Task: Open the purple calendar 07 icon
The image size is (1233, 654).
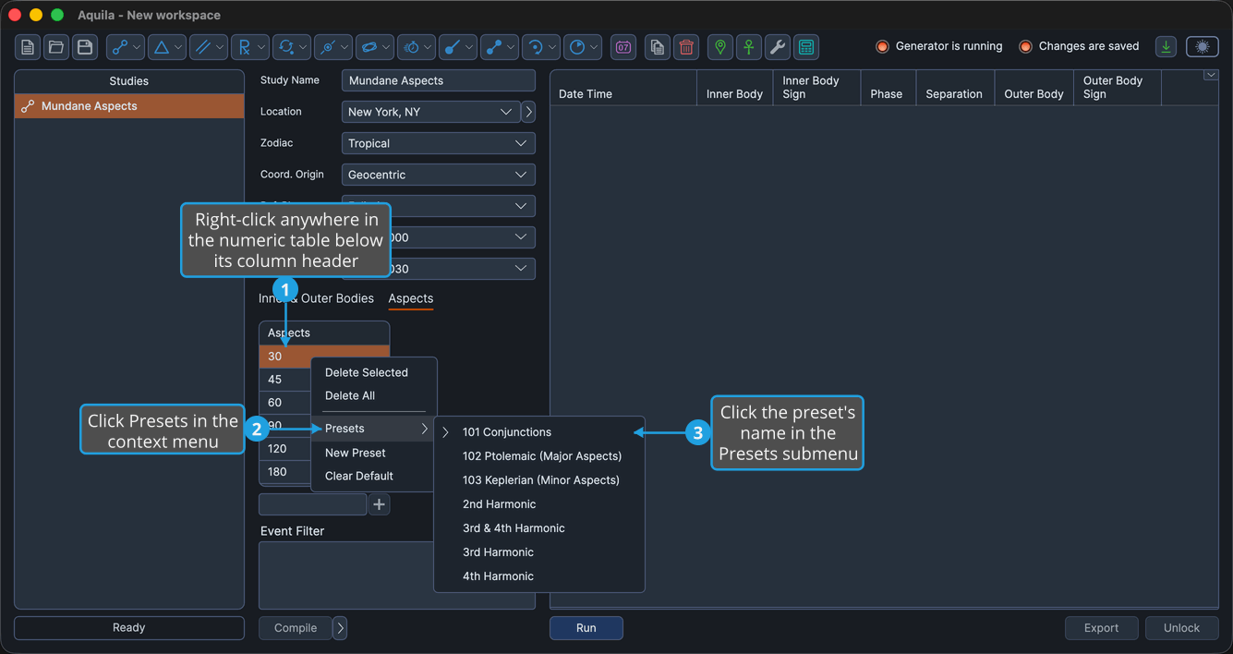Action: [623, 47]
